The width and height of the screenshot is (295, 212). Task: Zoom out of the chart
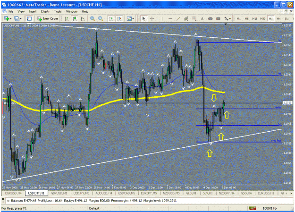click(x=101, y=18)
